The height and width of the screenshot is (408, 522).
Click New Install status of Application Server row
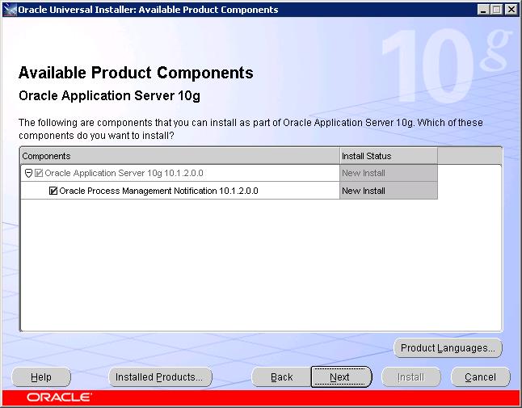click(x=389, y=173)
